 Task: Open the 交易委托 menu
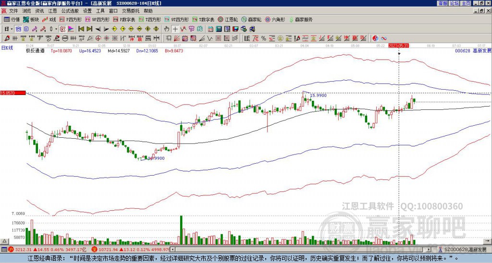click(x=131, y=11)
